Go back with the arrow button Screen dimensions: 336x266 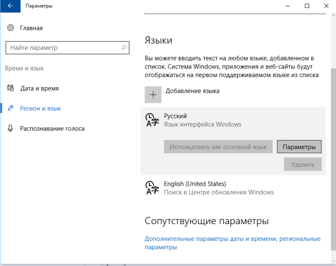point(10,6)
